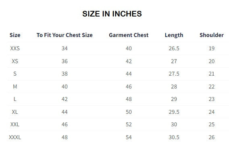The image size is (229, 146).
Task: Select garment chest value 46 for M
Action: (x=129, y=86)
